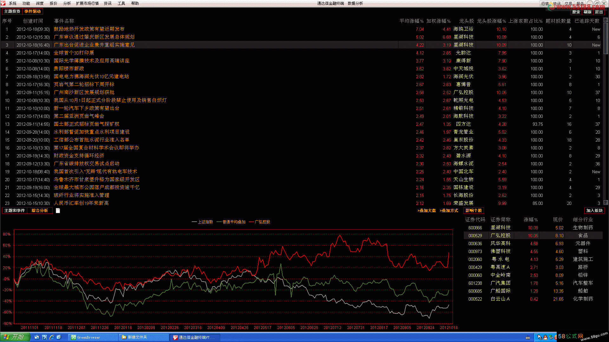Select stock row 佛塑科技 000973
Image resolution: width=609 pixels, height=342 pixels.
(533, 251)
